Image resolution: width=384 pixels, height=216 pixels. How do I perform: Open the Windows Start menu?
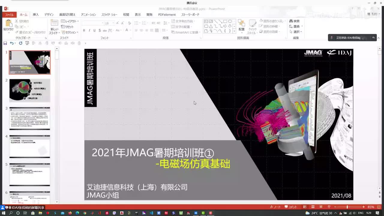coord(4,213)
